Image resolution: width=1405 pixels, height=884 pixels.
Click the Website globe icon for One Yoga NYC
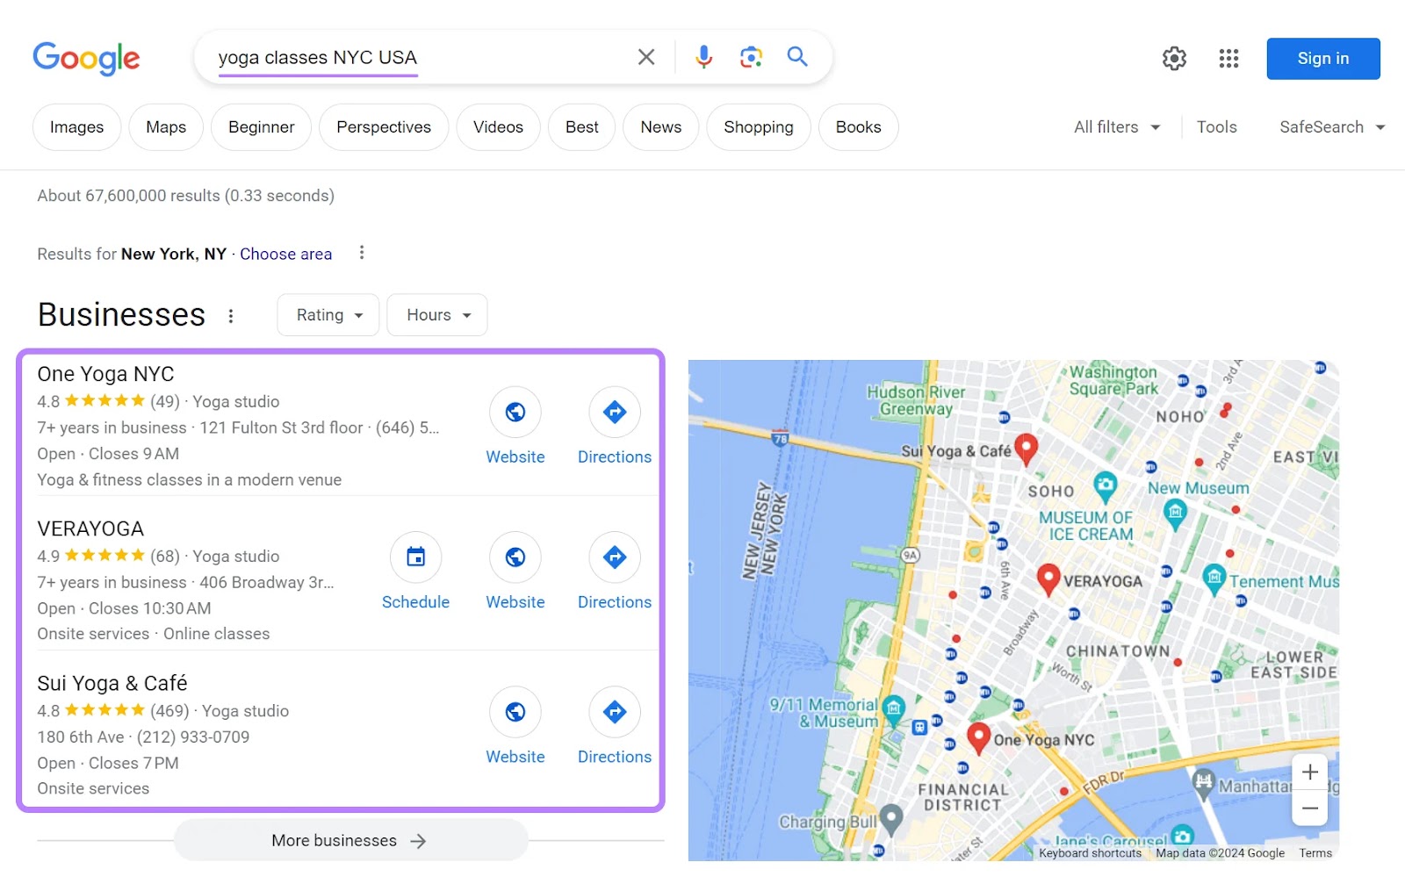(x=515, y=412)
